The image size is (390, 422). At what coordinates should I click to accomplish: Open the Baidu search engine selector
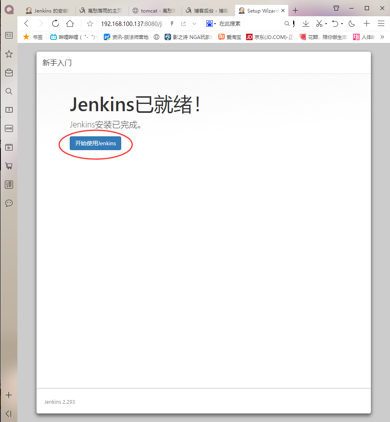point(211,24)
